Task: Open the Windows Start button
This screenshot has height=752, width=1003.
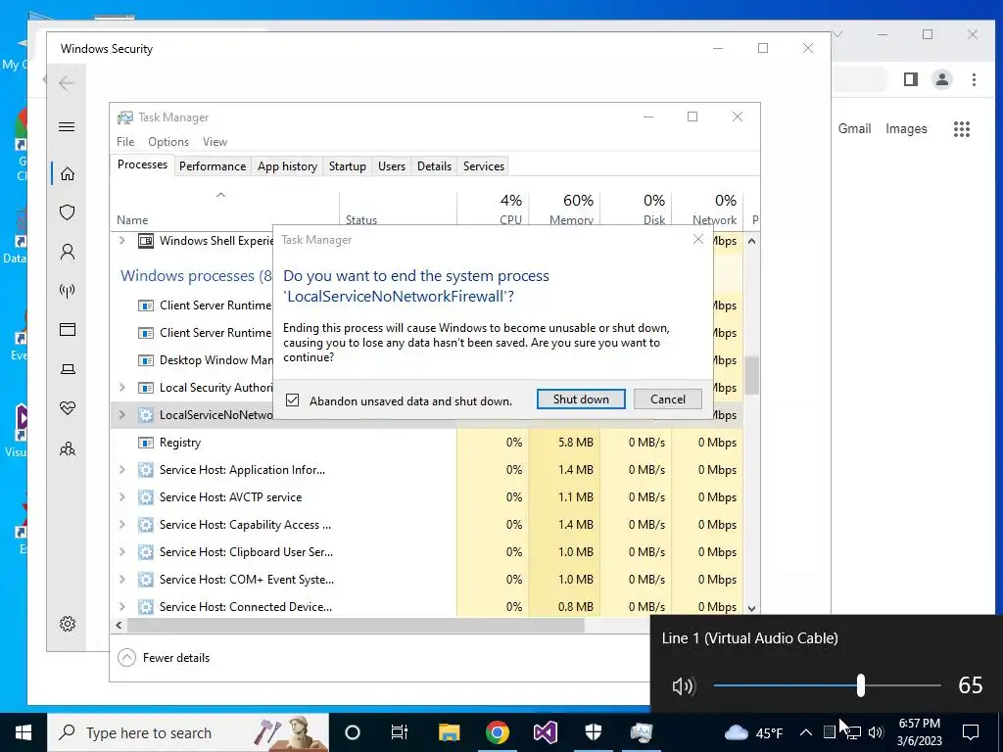Action: click(24, 732)
